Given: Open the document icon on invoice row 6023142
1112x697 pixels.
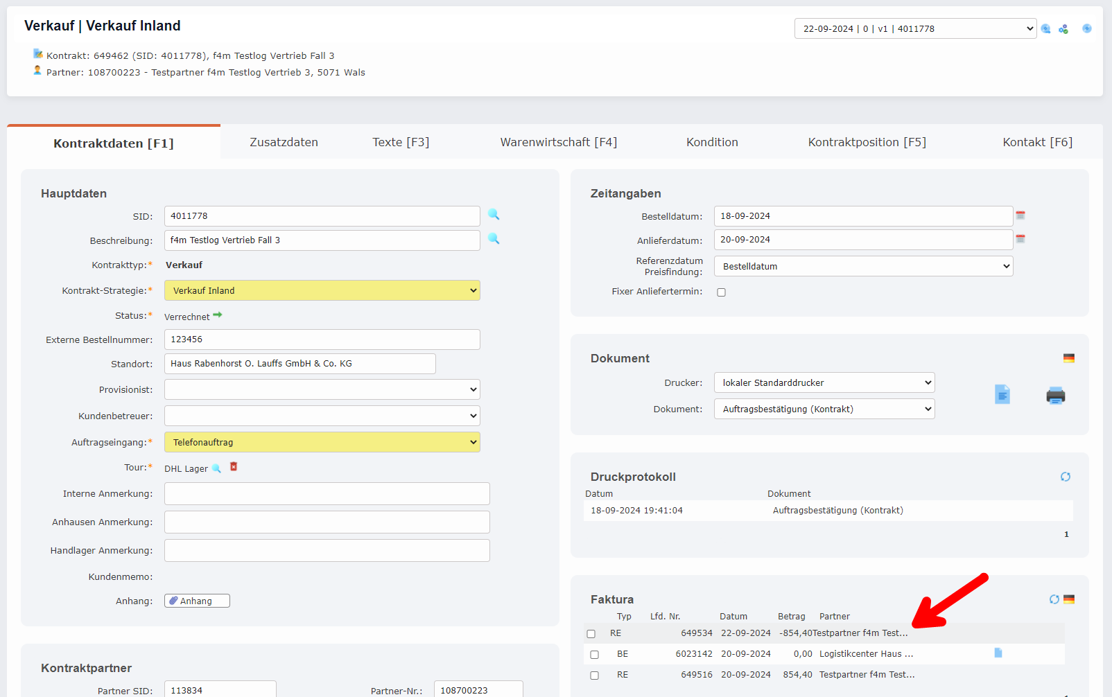Looking at the screenshot, I should [x=997, y=652].
